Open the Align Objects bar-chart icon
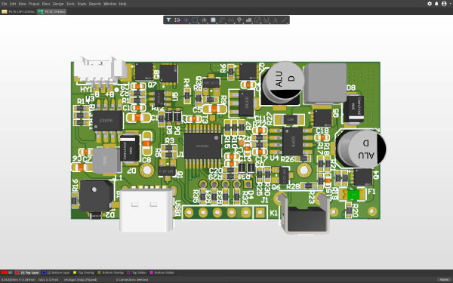Viewport: 453px width, 283px height. coord(204,20)
